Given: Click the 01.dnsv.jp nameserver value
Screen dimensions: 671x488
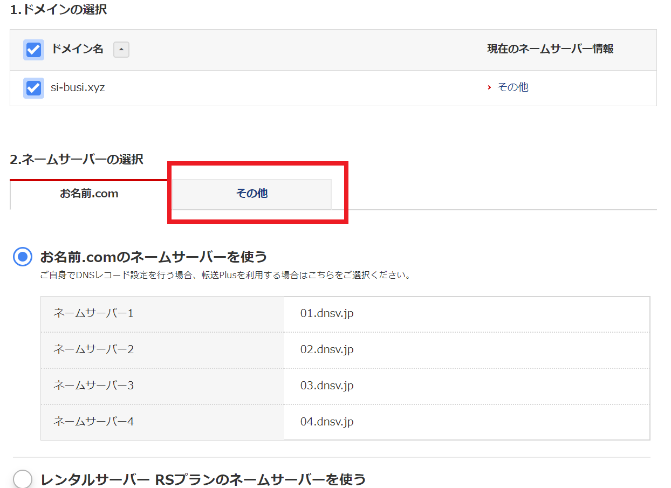Looking at the screenshot, I should [x=327, y=313].
